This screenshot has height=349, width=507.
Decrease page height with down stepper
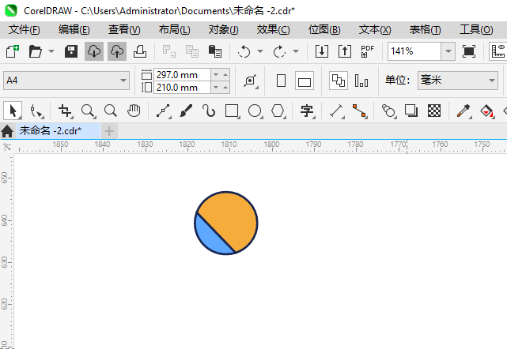pyautogui.click(x=216, y=88)
